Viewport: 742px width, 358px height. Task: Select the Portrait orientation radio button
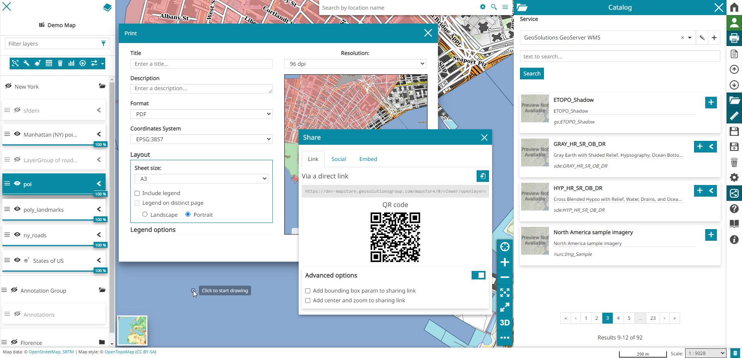tap(188, 214)
